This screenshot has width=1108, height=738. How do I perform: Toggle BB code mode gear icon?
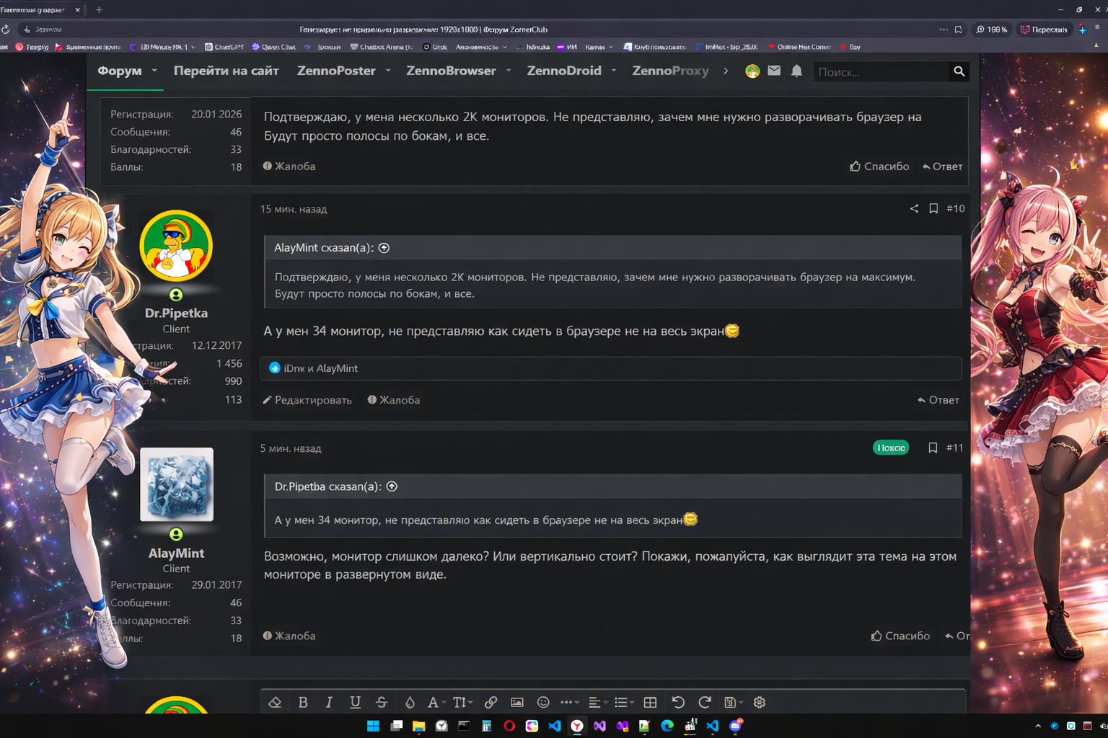point(760,702)
